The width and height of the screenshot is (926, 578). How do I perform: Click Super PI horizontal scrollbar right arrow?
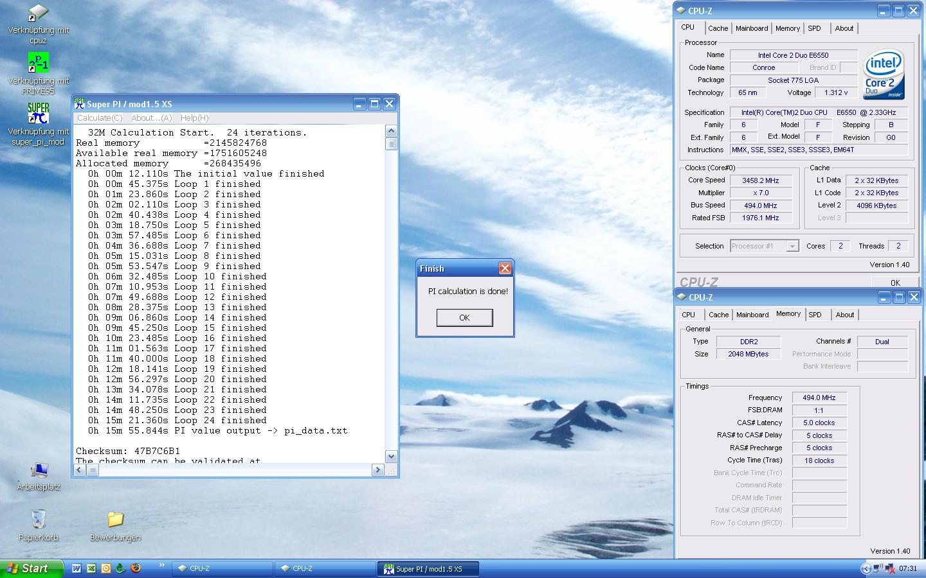click(x=377, y=470)
